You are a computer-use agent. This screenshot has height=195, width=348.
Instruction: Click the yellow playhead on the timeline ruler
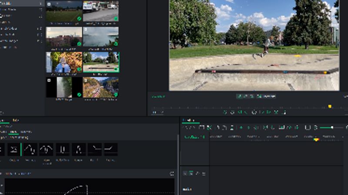pyautogui.click(x=316, y=140)
